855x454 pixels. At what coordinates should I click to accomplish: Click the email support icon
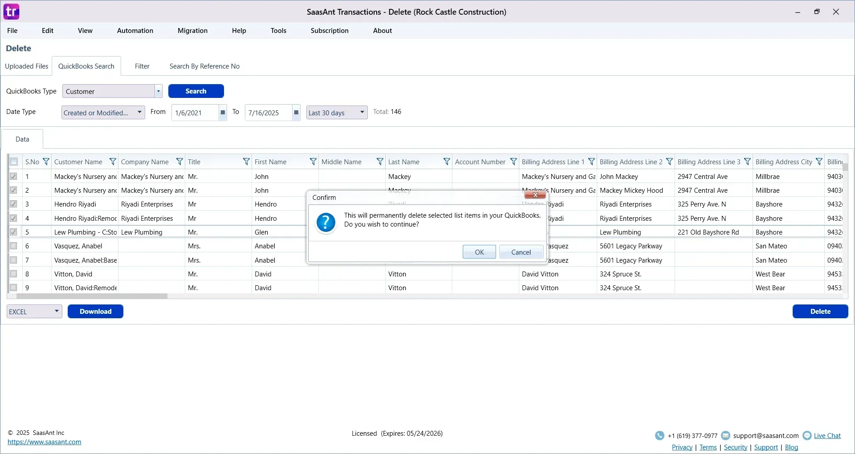point(725,436)
